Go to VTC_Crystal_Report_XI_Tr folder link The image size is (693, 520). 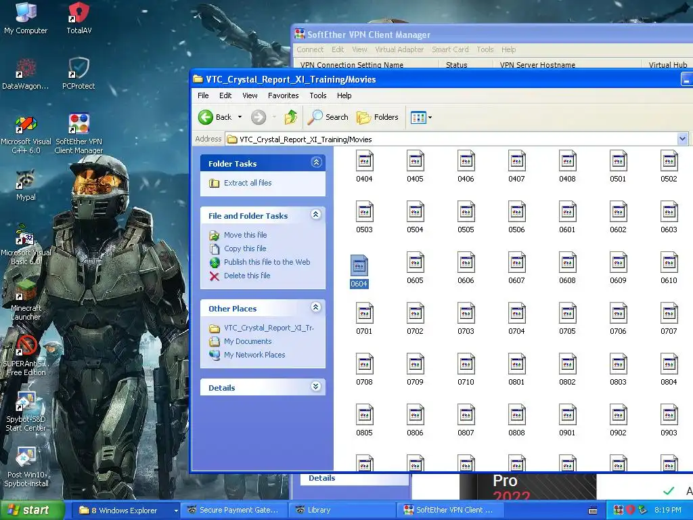pos(269,328)
